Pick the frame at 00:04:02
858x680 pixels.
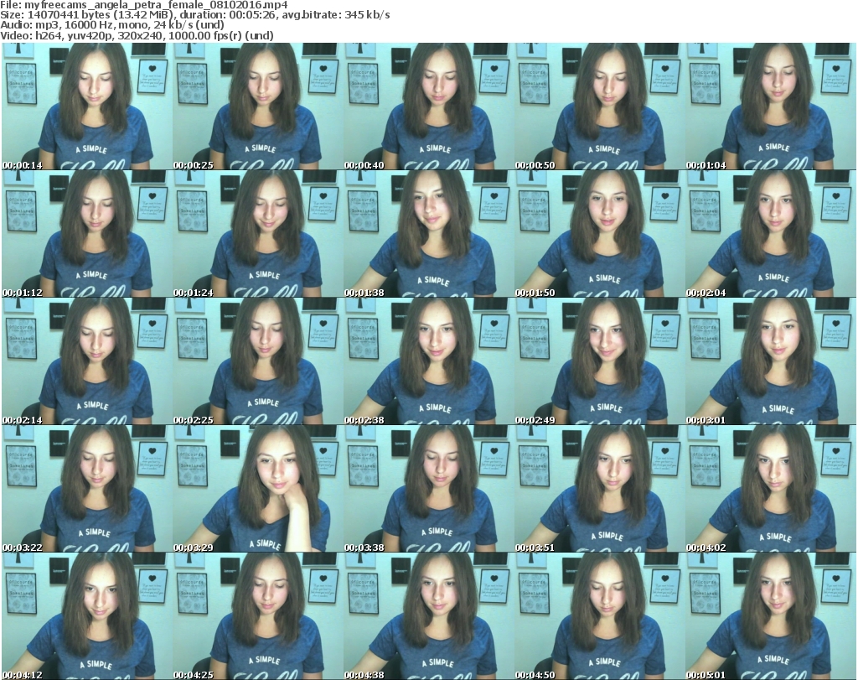tap(771, 488)
